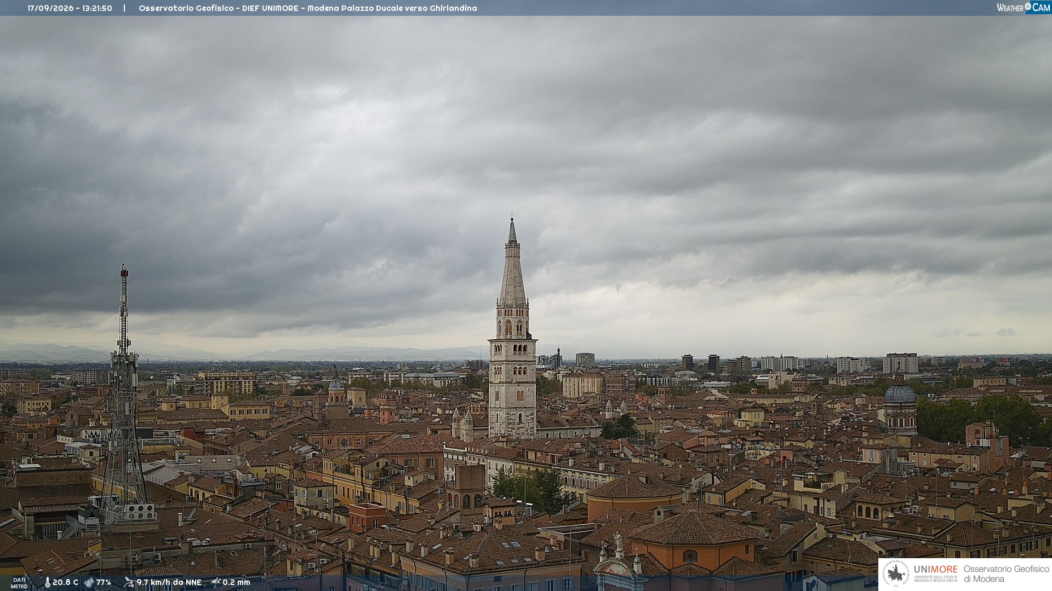
Task: Click the UNIMORE university seal emblem
Action: (x=896, y=574)
